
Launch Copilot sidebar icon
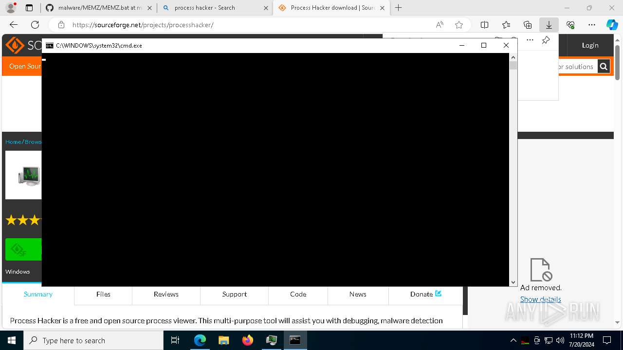point(612,25)
